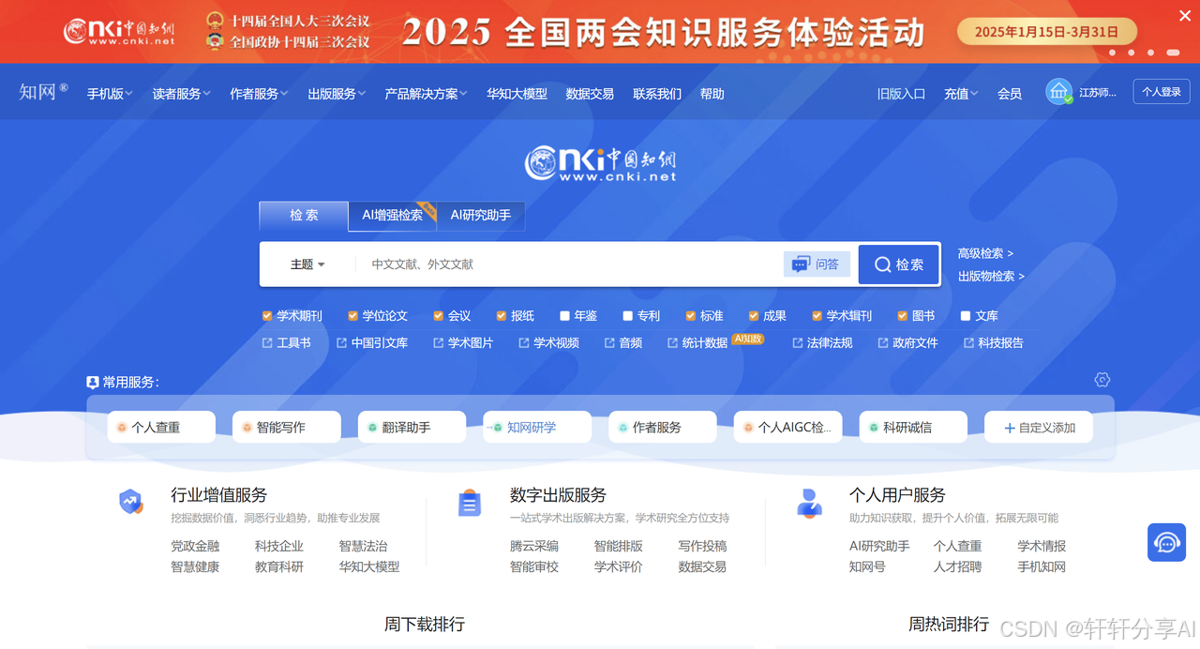Open the 学术视频 external link
The height and width of the screenshot is (649, 1200).
pos(549,343)
